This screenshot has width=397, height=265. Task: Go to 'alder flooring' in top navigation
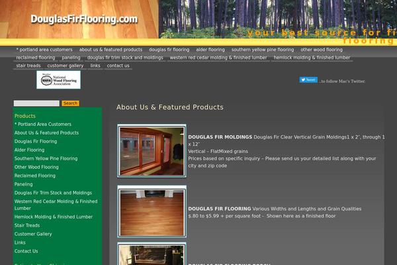click(210, 50)
